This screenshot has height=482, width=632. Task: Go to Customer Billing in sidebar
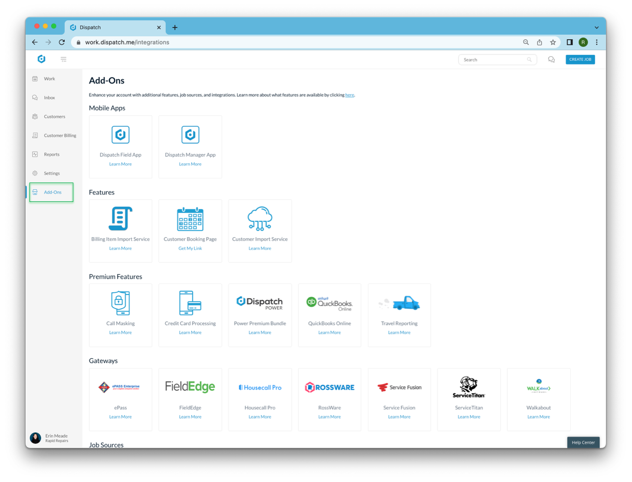59,136
